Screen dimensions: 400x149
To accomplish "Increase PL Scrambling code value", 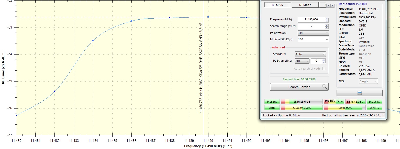I will [324, 60].
